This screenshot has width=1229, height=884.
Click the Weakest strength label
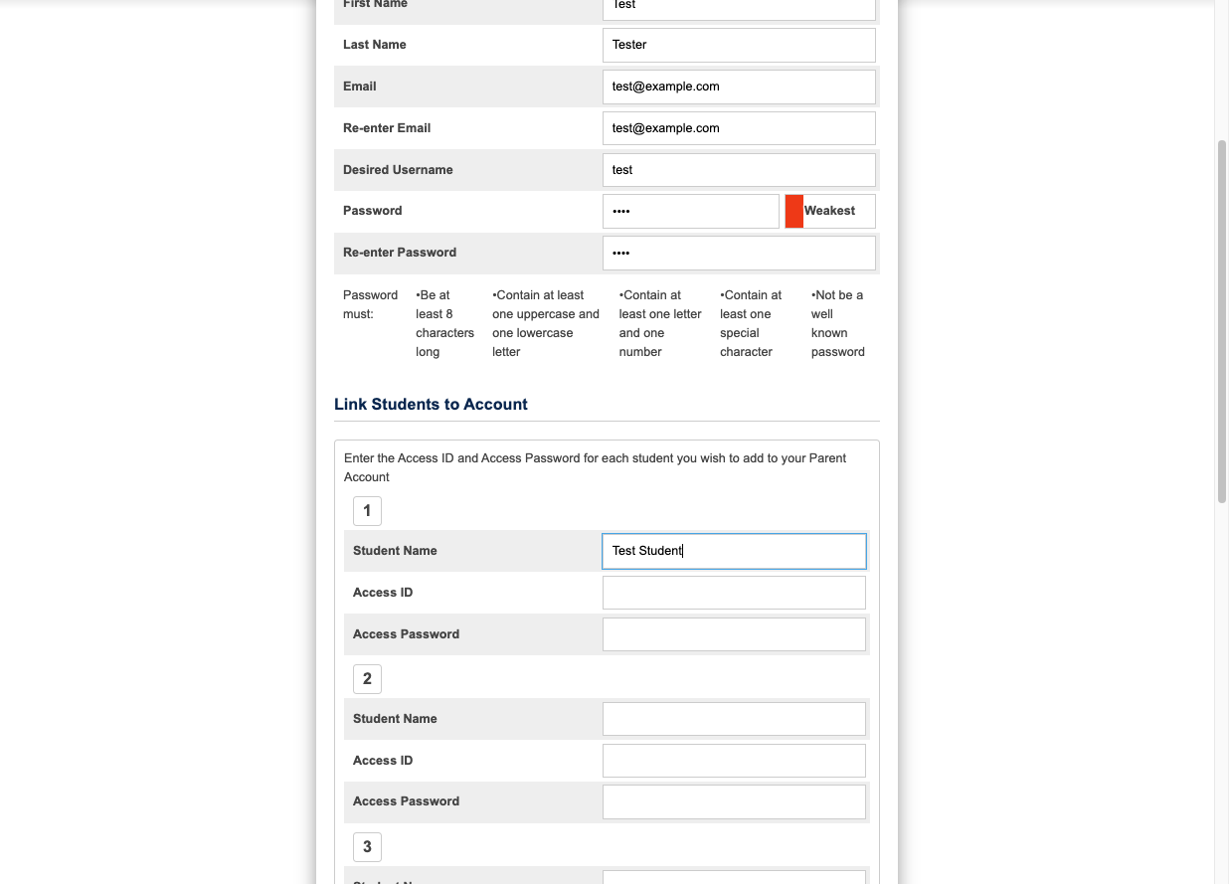point(829,211)
